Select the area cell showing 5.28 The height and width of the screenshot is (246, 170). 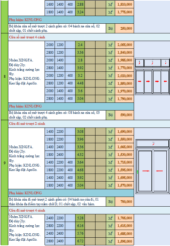[80, 218]
